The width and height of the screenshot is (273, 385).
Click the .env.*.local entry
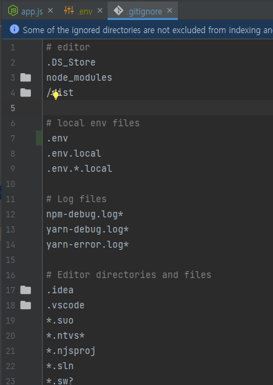pos(79,168)
